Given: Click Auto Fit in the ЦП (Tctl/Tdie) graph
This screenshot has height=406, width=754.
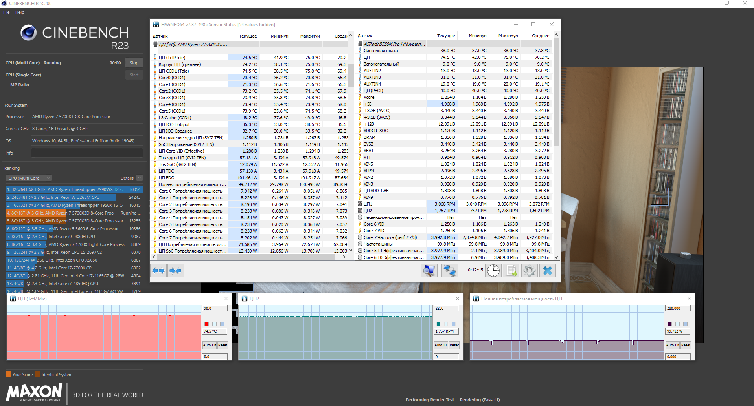Looking at the screenshot, I should [x=209, y=345].
